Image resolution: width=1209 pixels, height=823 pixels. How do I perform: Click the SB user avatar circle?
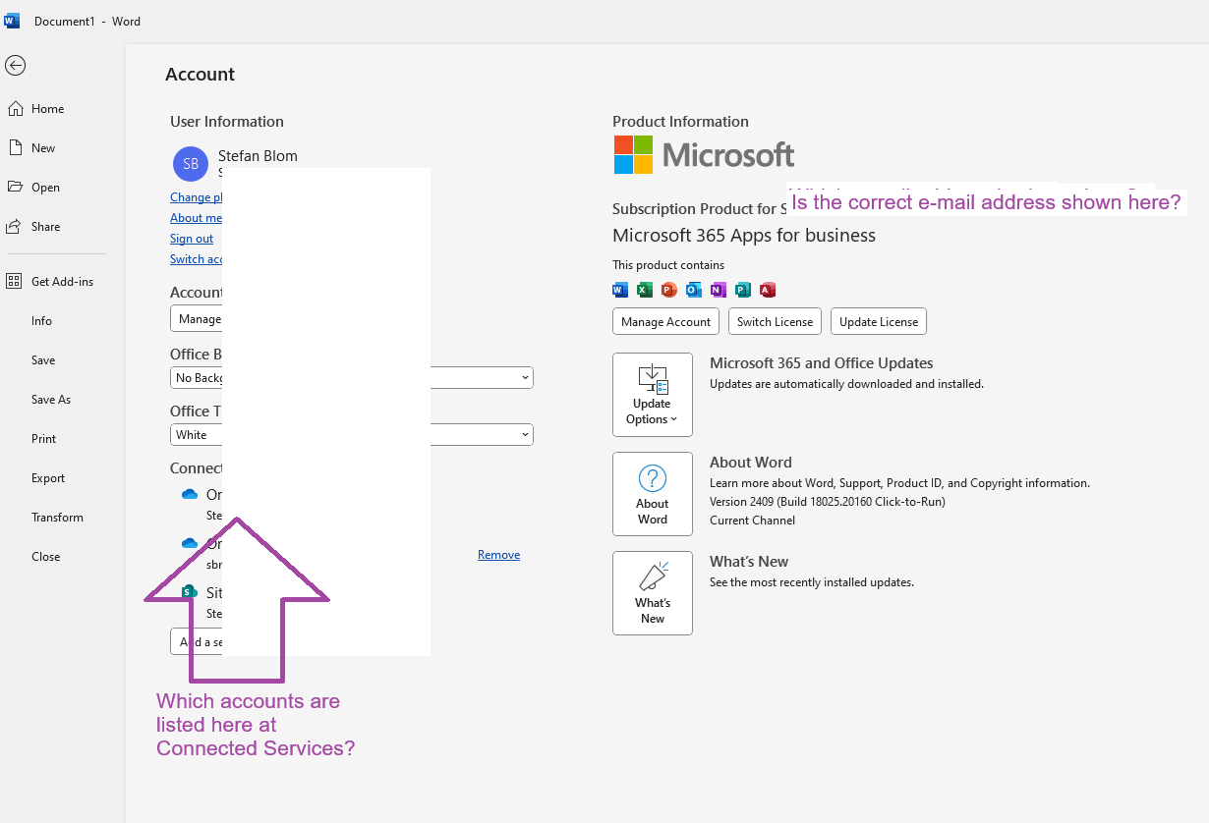(x=191, y=164)
